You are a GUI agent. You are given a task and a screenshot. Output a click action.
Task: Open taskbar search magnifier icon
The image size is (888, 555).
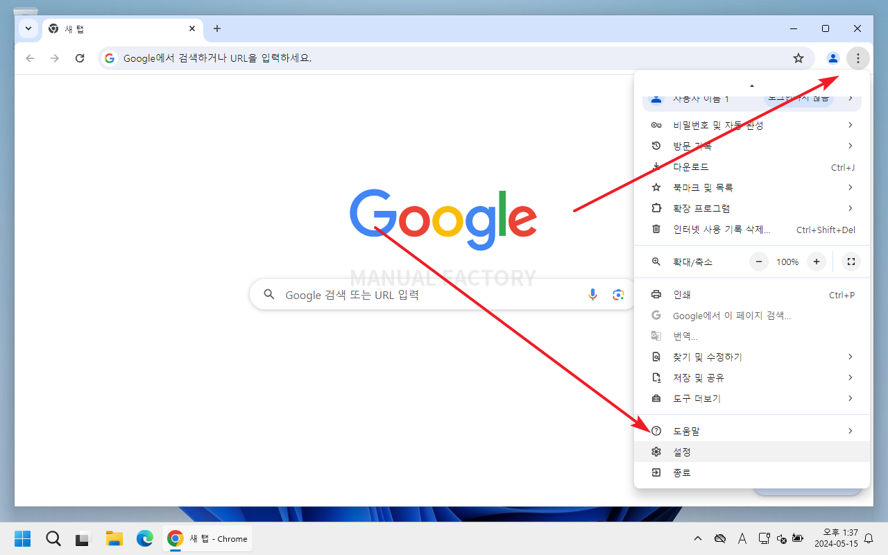pyautogui.click(x=53, y=538)
